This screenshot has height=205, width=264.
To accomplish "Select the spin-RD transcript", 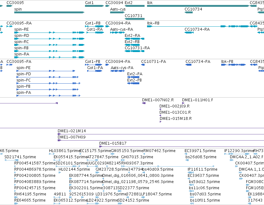I will tap(49, 39).
